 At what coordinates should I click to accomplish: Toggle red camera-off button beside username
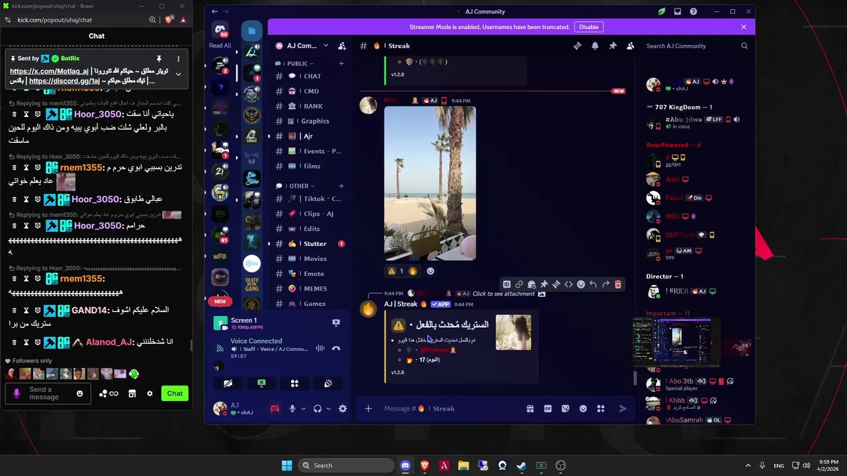point(275,409)
